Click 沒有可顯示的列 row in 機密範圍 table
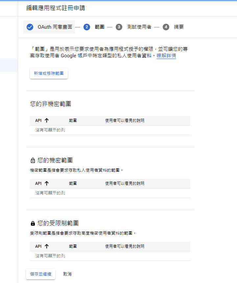This screenshot has height=283, width=237. coord(110,193)
